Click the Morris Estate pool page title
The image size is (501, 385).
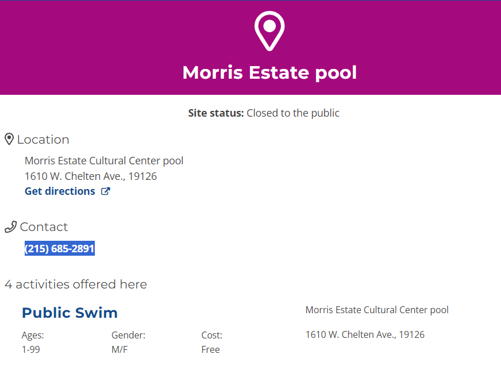coord(269,73)
